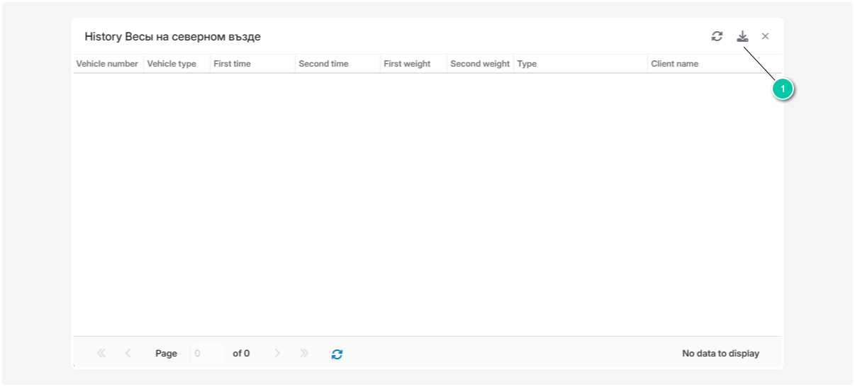Go to the first page
Viewport: 855px width, 387px height.
(101, 353)
